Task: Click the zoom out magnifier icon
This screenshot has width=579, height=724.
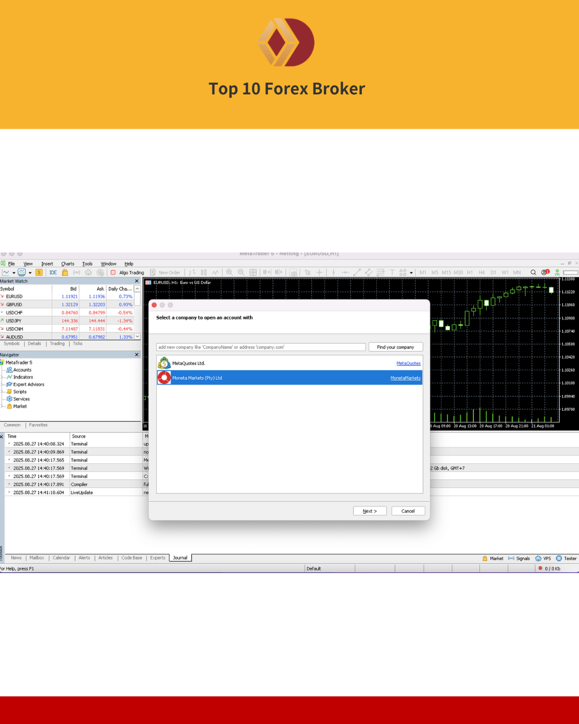Action: click(x=241, y=272)
